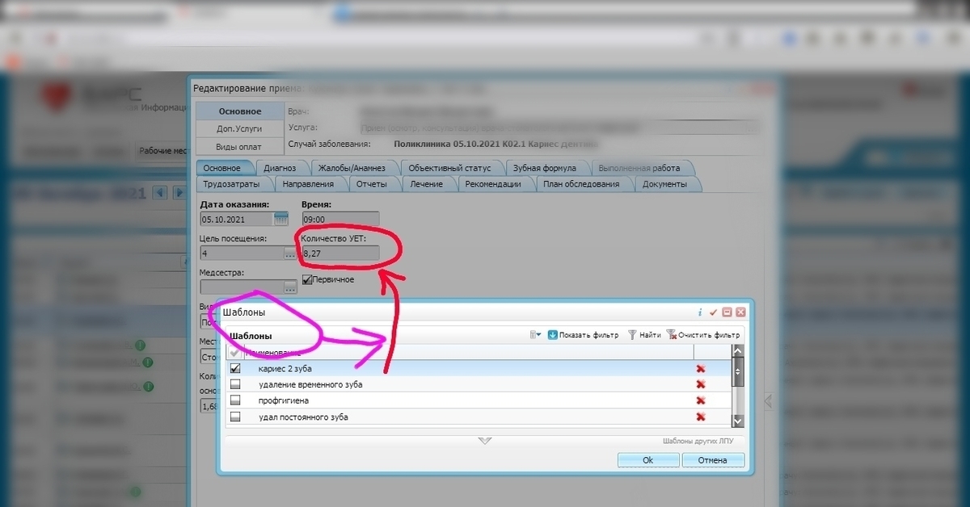Click the info icon in Шаблоны title bar
This screenshot has width=970, height=507.
pyautogui.click(x=700, y=312)
